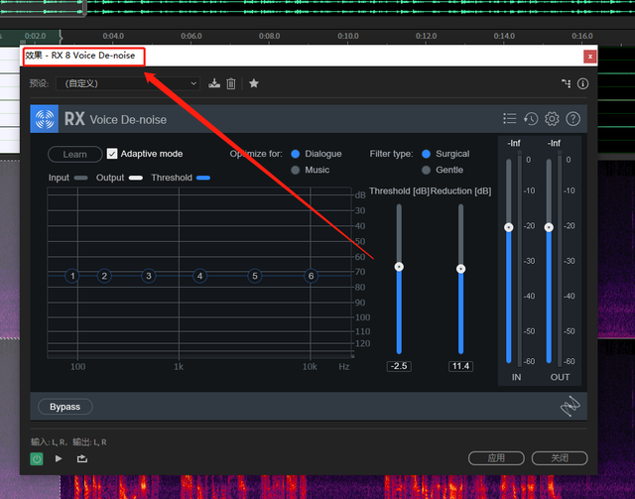Open the RX help question mark

[x=572, y=119]
